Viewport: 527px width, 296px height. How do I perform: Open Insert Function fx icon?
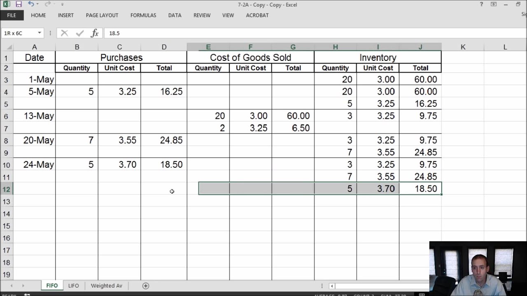(x=95, y=33)
